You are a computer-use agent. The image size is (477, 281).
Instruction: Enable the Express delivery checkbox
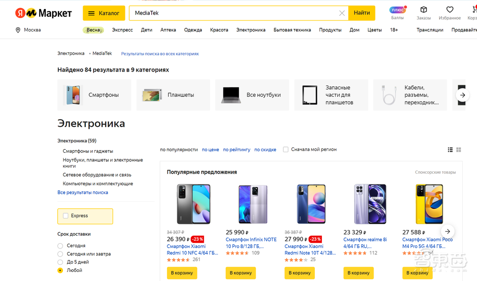pyautogui.click(x=66, y=216)
